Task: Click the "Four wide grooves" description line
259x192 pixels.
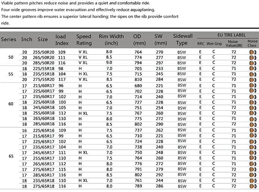Action: tap(78, 10)
